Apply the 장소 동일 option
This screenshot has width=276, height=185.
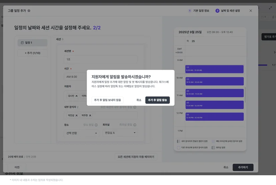click(88, 125)
